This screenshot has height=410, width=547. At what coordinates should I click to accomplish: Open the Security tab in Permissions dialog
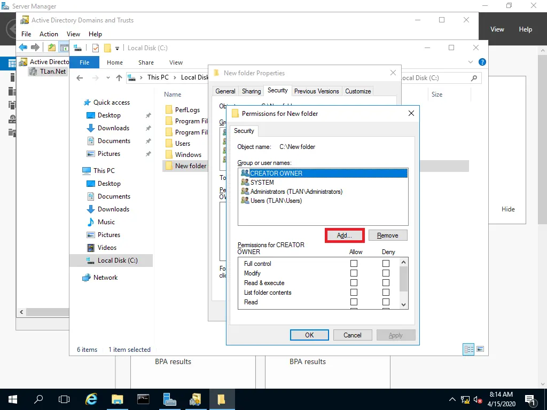pyautogui.click(x=244, y=131)
